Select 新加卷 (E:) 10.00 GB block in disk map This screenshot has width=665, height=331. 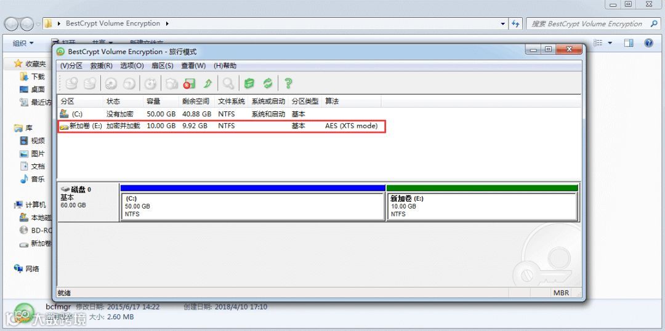click(482, 206)
